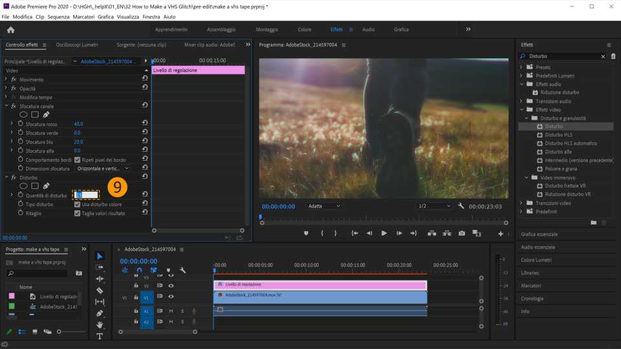621x349 pixels.
Task: Open Program monitor settings wrench
Action: coord(461,206)
